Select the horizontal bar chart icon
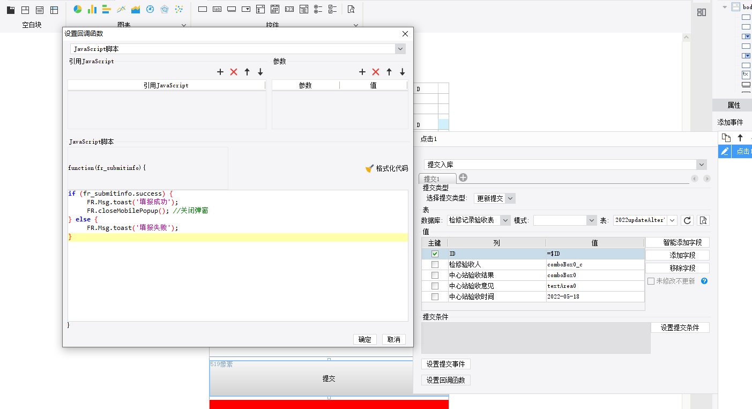752x409 pixels. click(x=107, y=9)
